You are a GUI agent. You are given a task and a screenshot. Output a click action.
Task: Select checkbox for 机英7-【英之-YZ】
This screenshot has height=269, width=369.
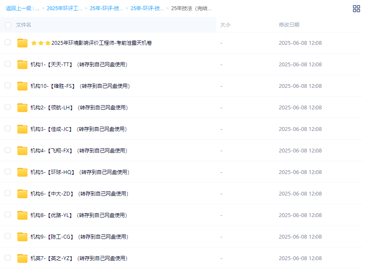[8, 258]
